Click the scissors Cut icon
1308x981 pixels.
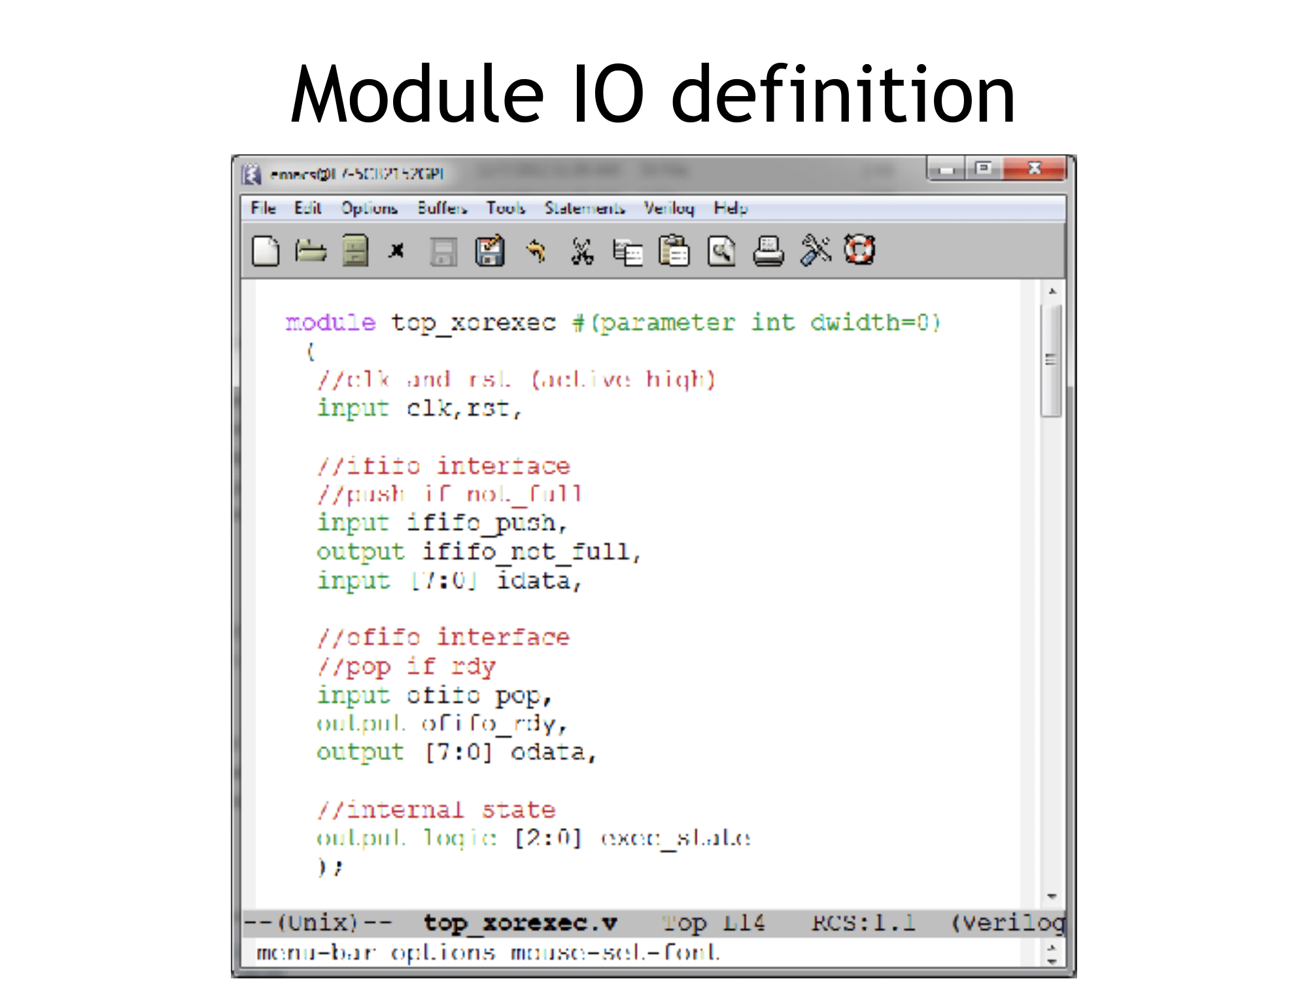click(582, 251)
